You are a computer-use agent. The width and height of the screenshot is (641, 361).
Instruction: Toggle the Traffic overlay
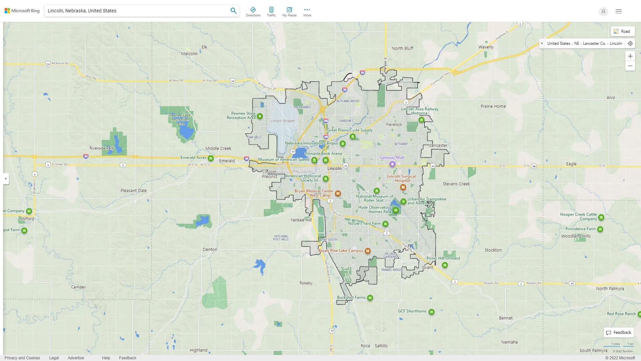[271, 11]
